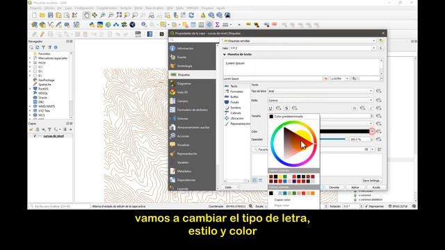Open the Metadatos section
The image size is (445, 250).
pos(192,172)
